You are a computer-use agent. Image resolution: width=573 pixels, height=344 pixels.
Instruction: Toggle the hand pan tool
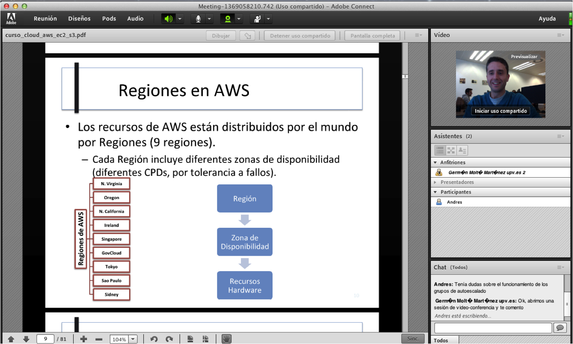tap(226, 339)
